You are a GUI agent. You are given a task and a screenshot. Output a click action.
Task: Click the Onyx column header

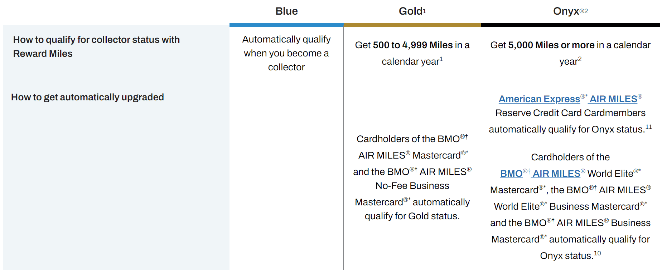(x=566, y=11)
